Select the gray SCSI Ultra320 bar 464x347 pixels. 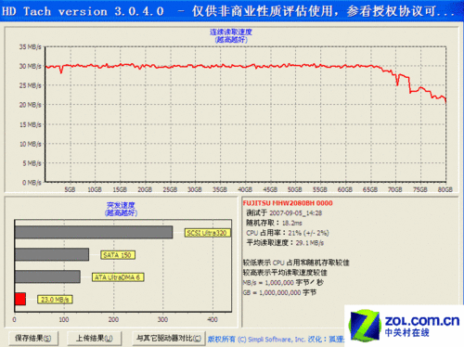[94, 232]
